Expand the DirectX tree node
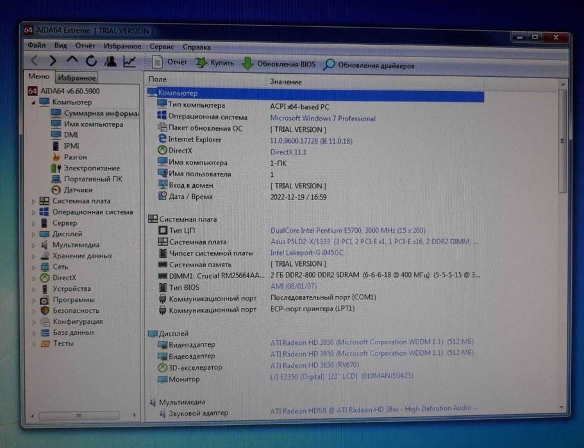 click(x=33, y=278)
